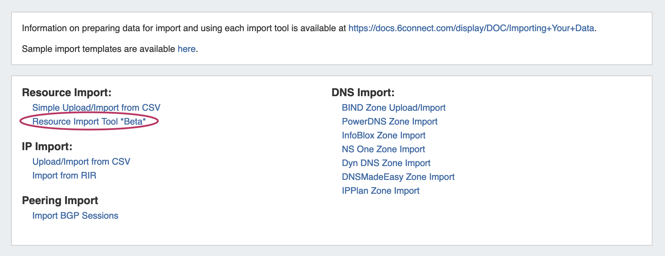Open BIND Zone Upload/Import
665x256 pixels.
coord(394,108)
